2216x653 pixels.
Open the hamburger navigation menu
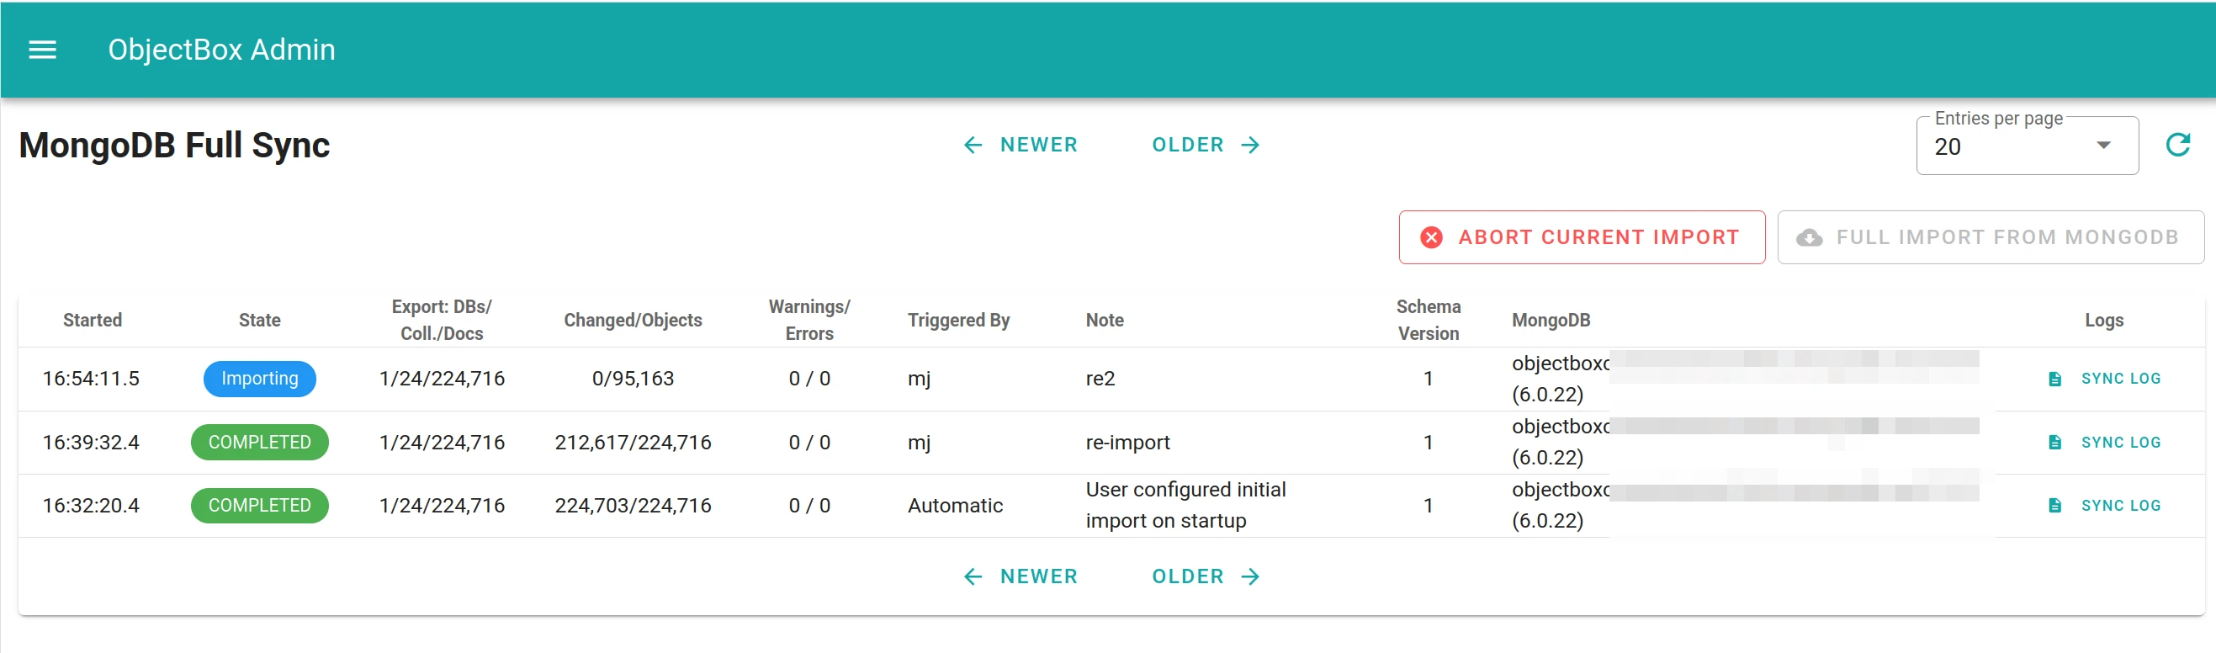42,50
